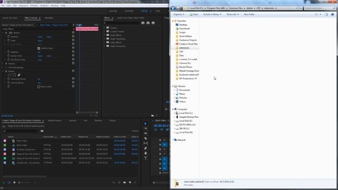Switch Project panel to icon view
Image resolution: width=338 pixels, height=190 pixels.
(14, 183)
